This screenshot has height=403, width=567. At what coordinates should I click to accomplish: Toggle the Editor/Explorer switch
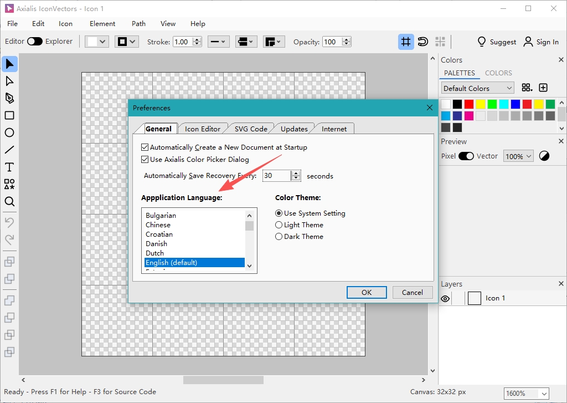tap(35, 41)
